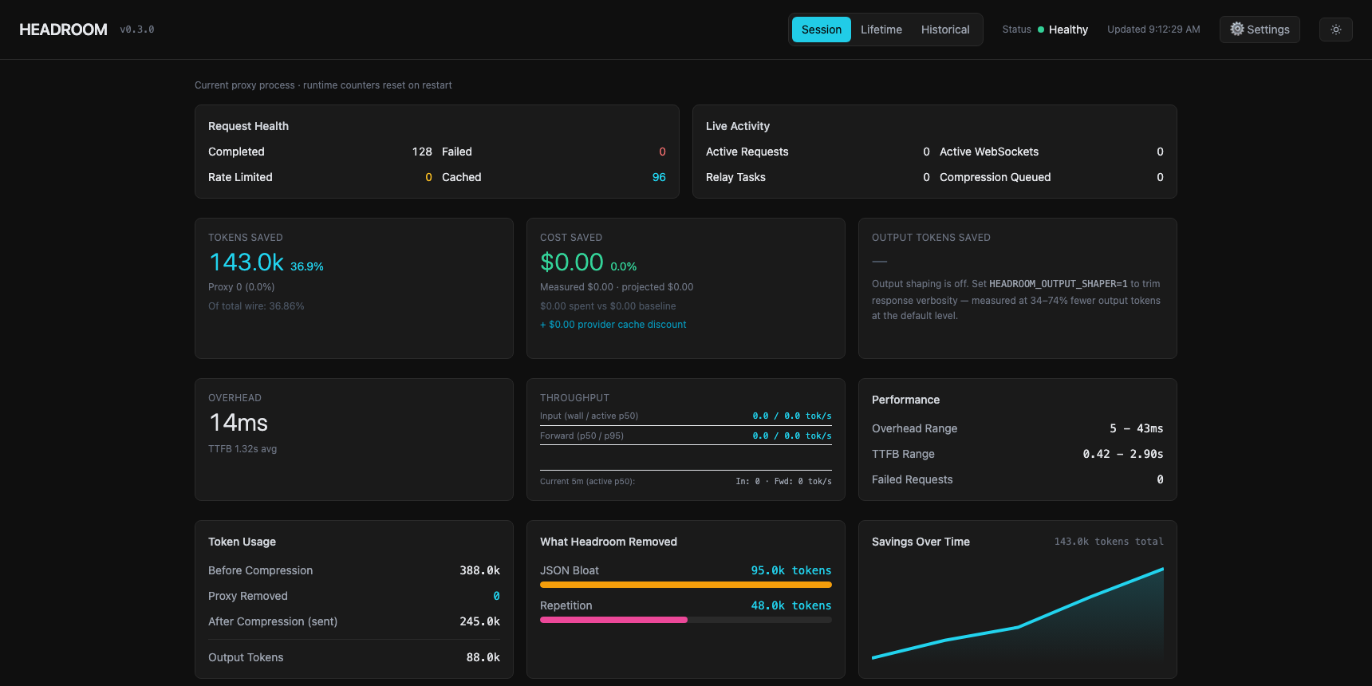The width and height of the screenshot is (1372, 686).
Task: Click the 48.0k tokens Repetition value
Action: coord(791,605)
